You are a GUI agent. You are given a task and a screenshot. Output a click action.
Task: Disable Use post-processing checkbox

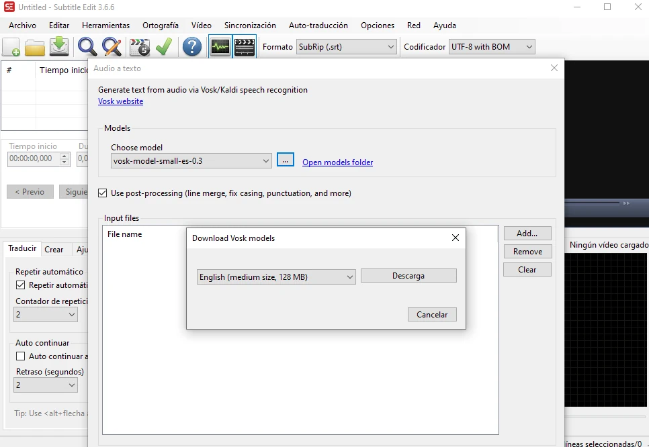coord(103,193)
